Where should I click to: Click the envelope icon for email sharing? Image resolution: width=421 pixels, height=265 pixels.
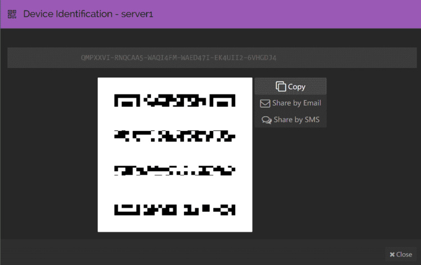tap(265, 103)
